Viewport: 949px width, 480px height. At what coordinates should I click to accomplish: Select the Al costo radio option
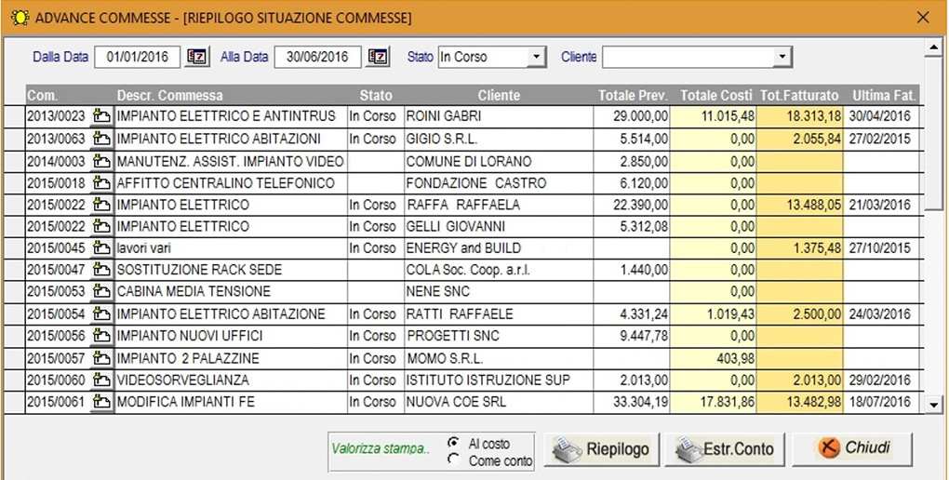(453, 443)
